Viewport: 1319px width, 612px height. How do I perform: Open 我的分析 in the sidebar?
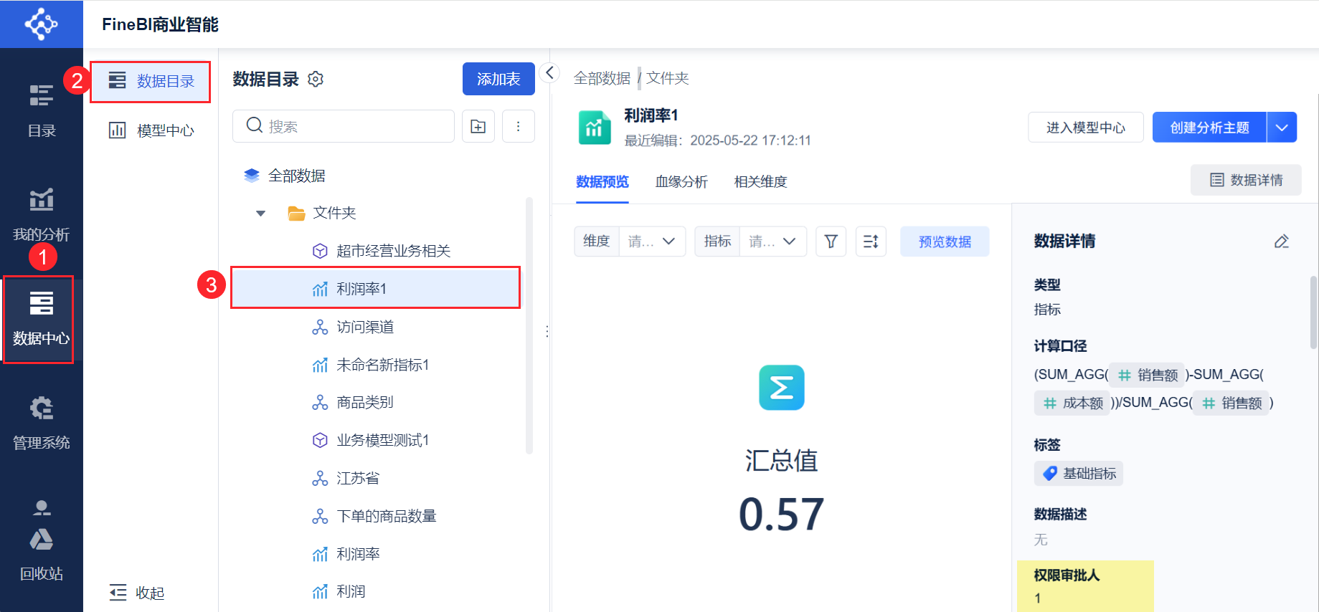42,214
